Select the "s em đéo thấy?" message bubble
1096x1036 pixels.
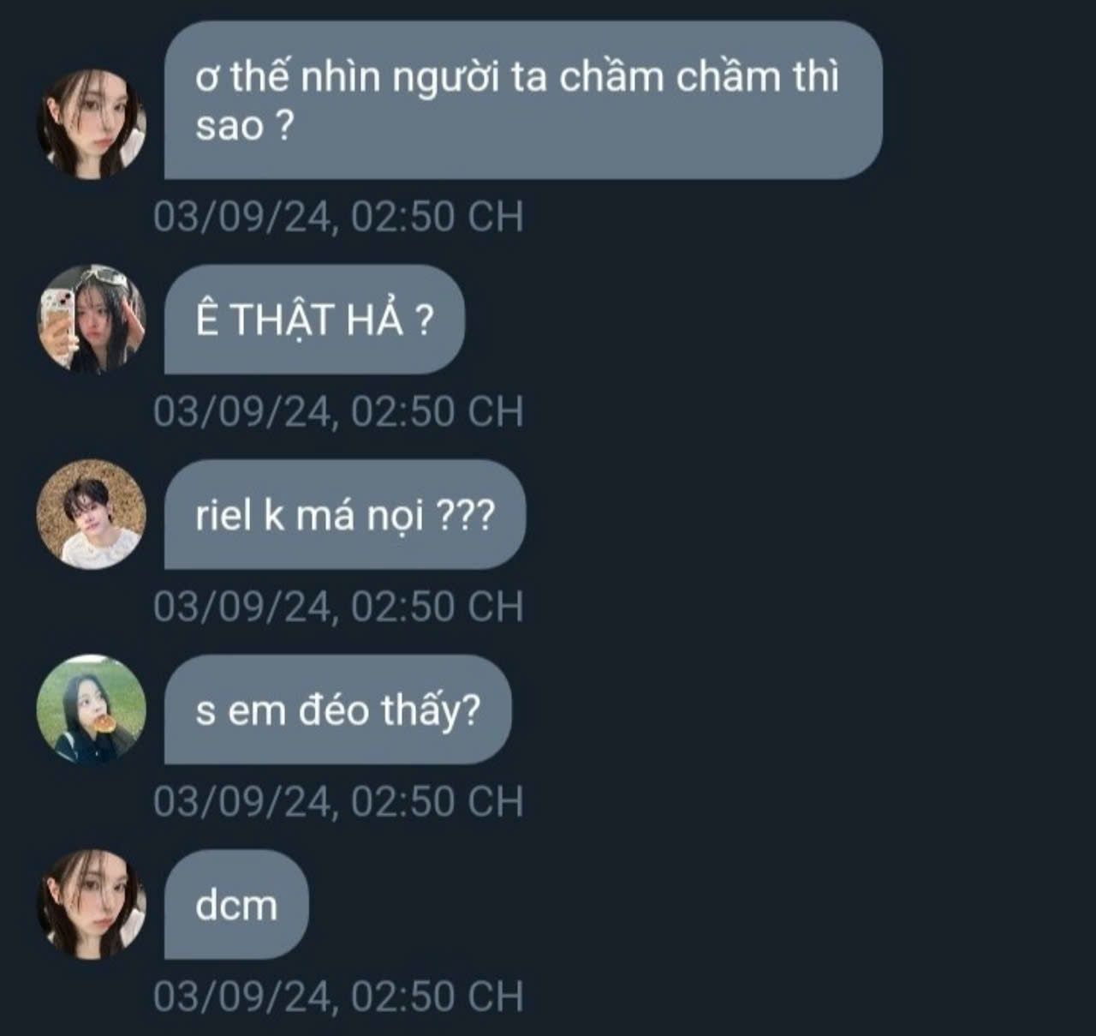(338, 710)
